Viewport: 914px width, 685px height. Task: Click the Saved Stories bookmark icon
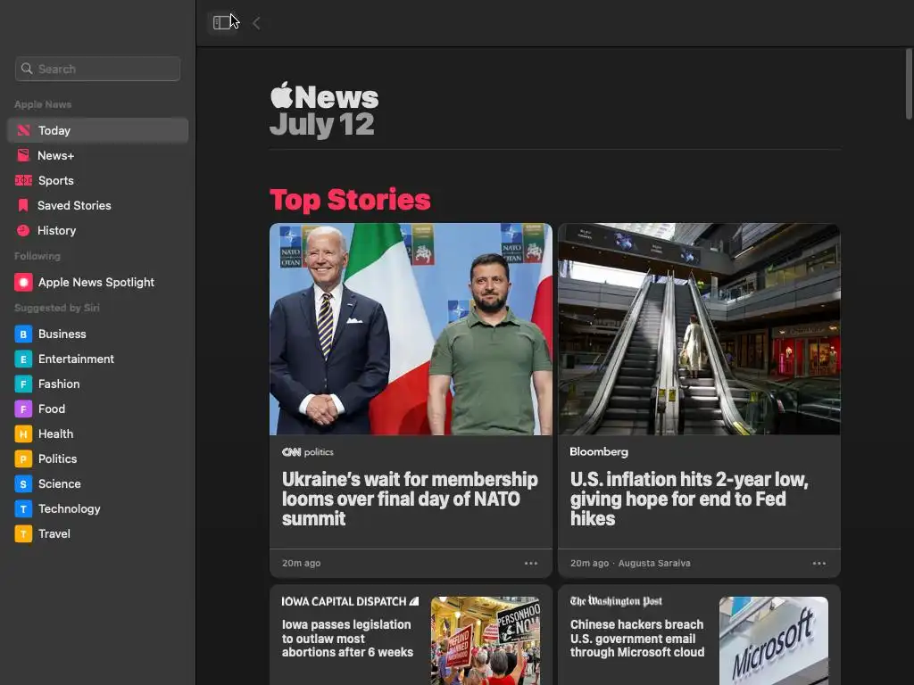pyautogui.click(x=23, y=205)
